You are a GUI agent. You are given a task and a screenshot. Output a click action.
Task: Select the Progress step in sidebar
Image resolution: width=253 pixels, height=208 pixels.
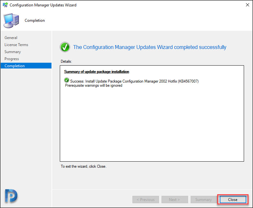(x=12, y=59)
